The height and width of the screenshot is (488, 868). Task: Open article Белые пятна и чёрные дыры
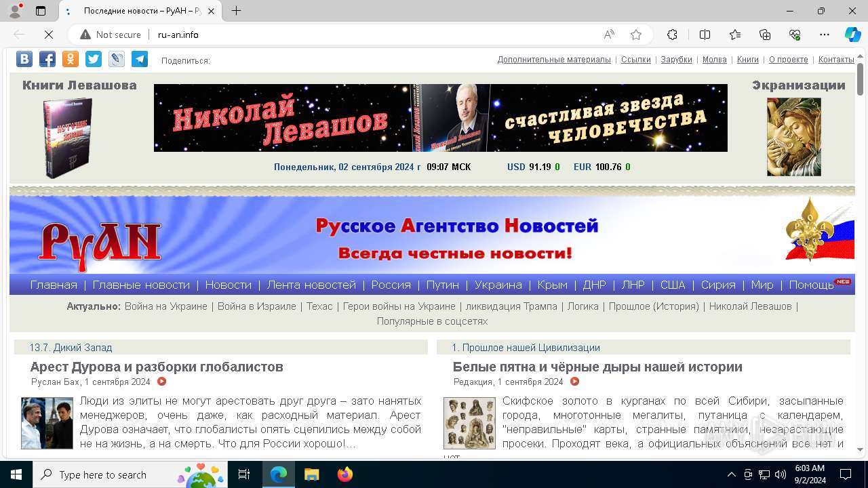click(597, 367)
